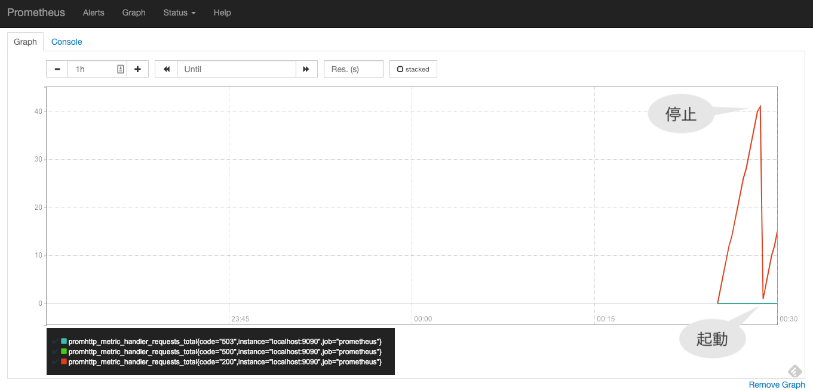The width and height of the screenshot is (813, 390).
Task: Click the 30 y-axis value label
Action: 39,159
